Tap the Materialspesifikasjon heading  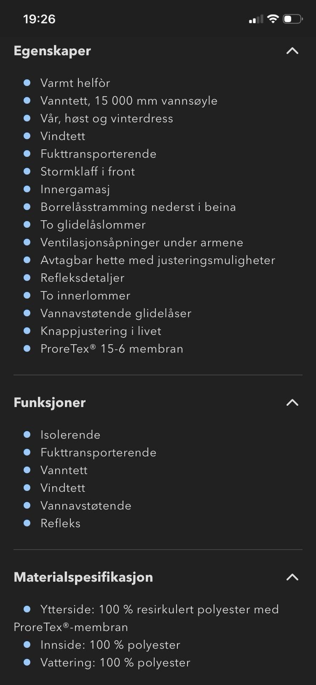pos(83,577)
